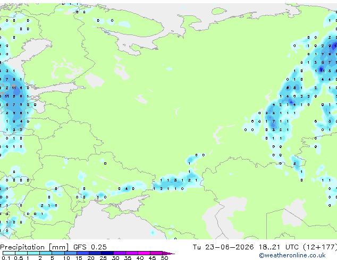Select the lightest legend swatch above 0.1
Screen dimensions: 337x260
pyautogui.click(x=9, y=253)
